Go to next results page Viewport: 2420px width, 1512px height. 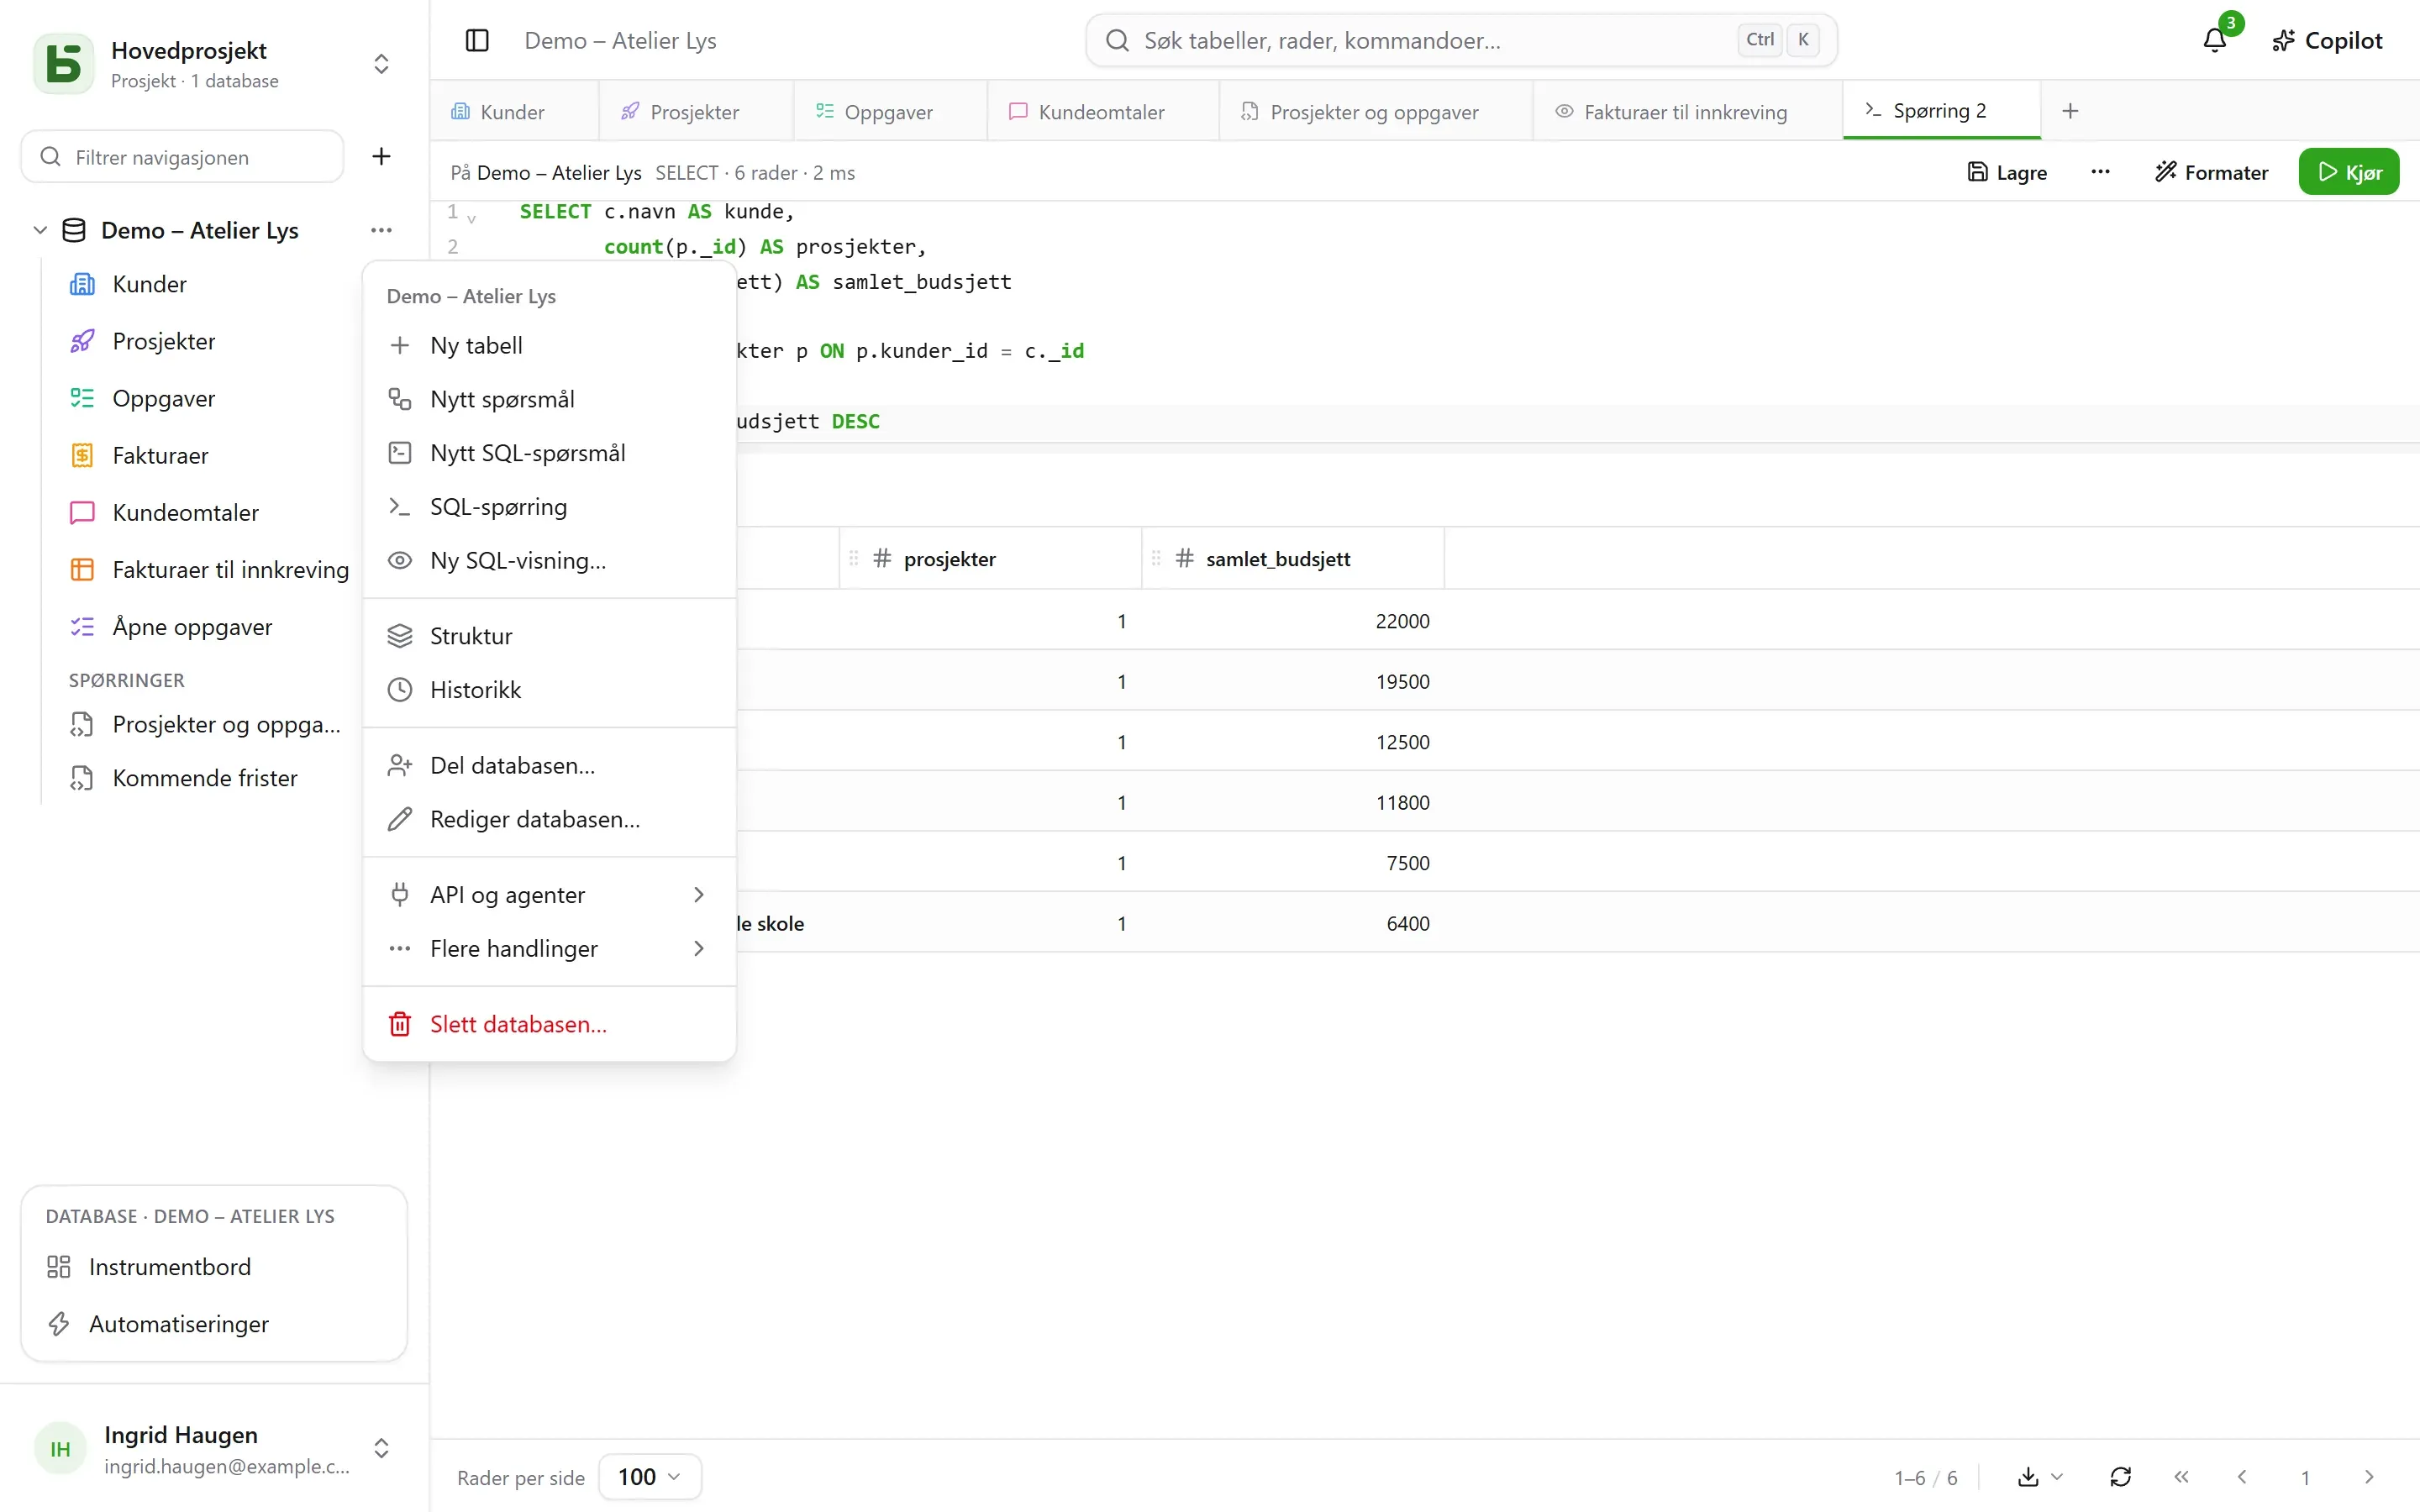2368,1476
